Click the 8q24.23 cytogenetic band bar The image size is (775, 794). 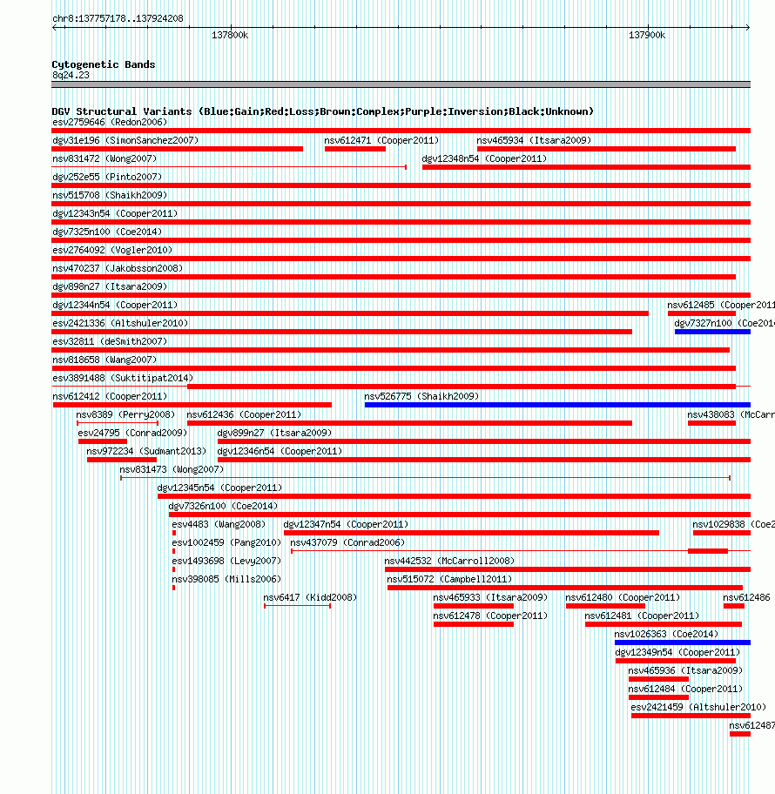pyautogui.click(x=401, y=84)
